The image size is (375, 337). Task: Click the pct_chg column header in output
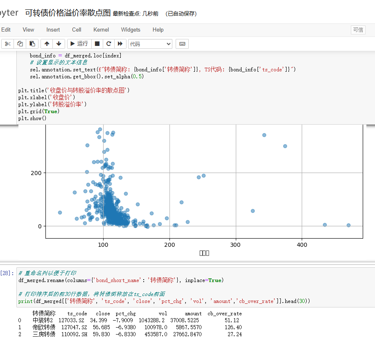click(x=126, y=314)
